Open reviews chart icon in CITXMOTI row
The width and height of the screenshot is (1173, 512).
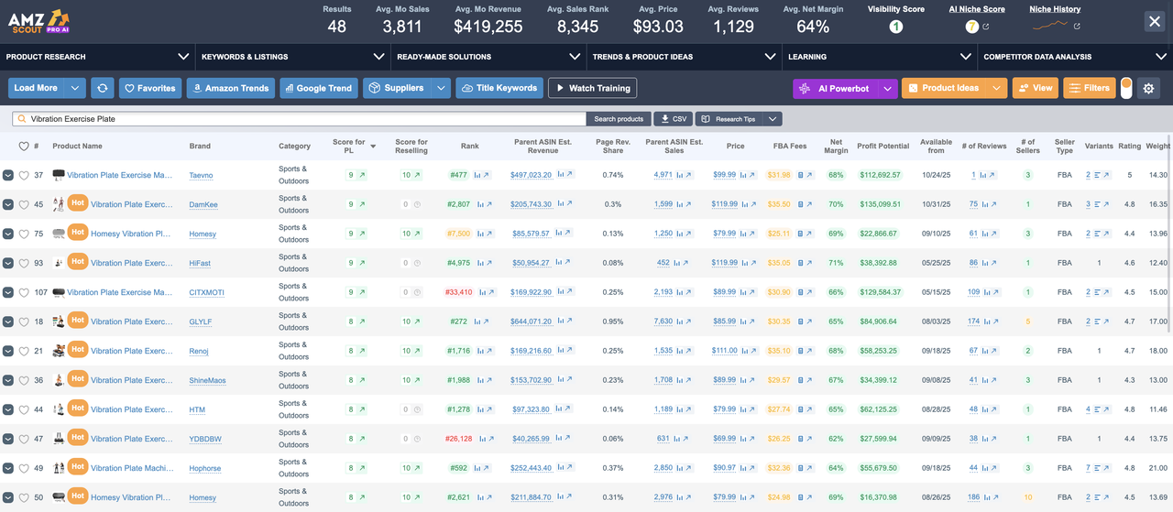[987, 292]
